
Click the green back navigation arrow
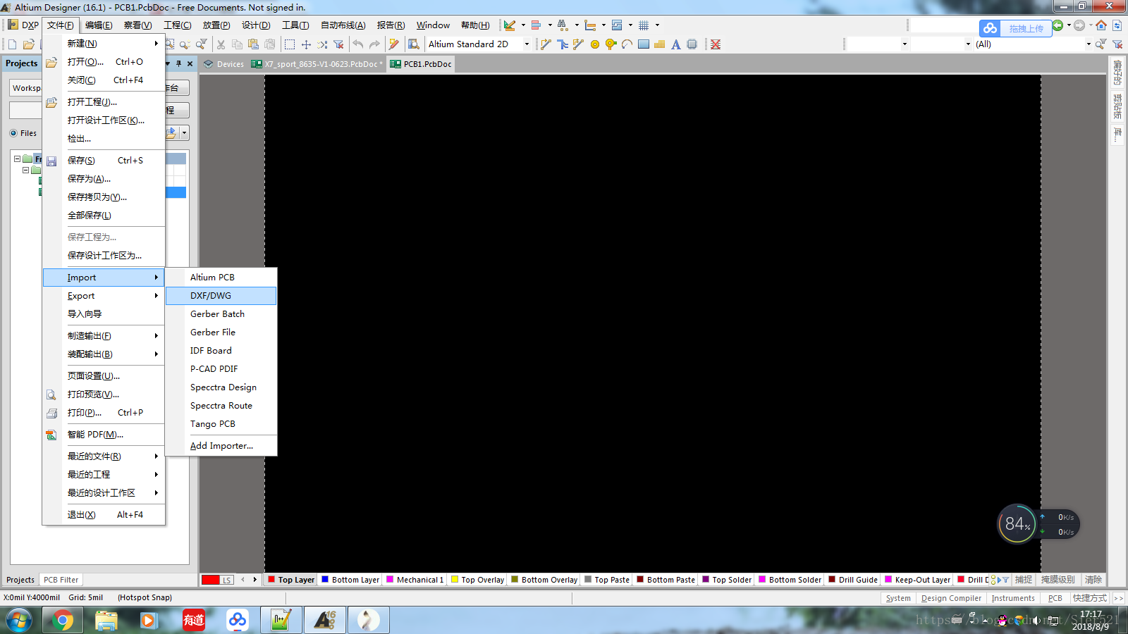click(x=1058, y=25)
